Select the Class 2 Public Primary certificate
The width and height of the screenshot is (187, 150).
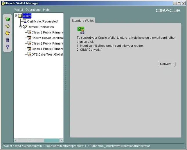pos(47,32)
